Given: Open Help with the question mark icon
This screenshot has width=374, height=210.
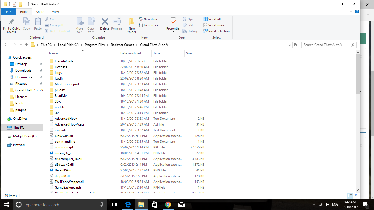Looking at the screenshot, I should tap(357, 12).
